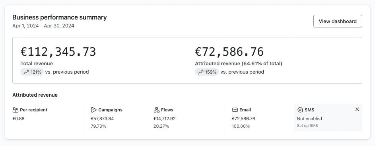Click the Apr 1 - Apr 30 date range
This screenshot has height=146, width=375.
click(x=43, y=25)
